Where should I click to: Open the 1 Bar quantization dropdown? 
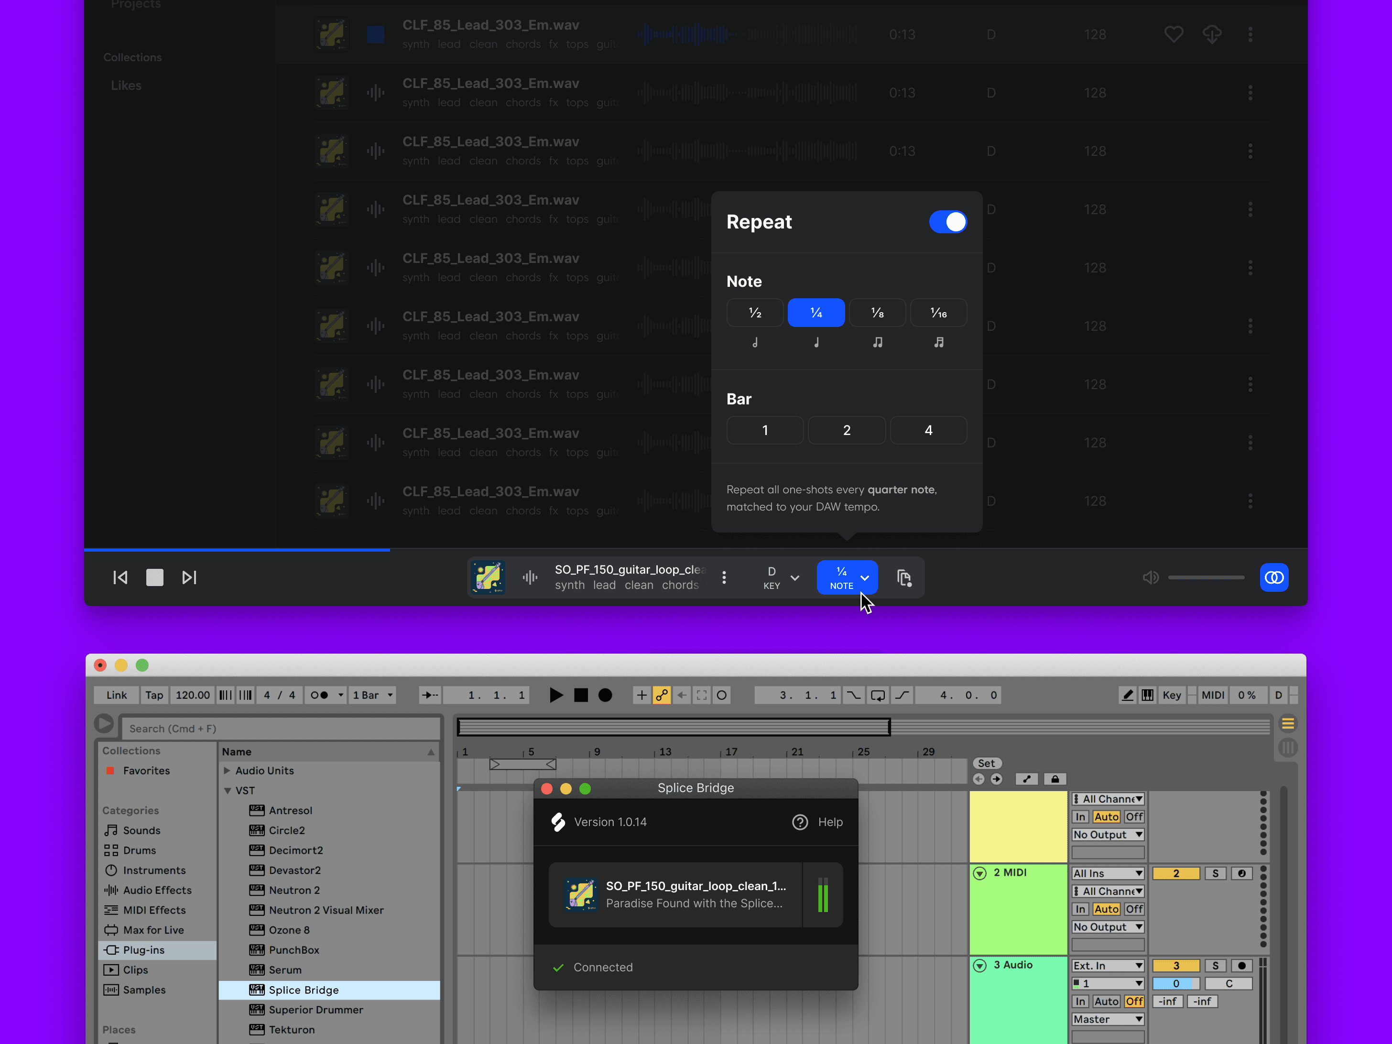click(374, 695)
